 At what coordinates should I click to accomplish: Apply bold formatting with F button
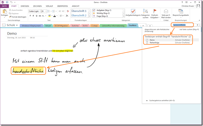point(30,16)
